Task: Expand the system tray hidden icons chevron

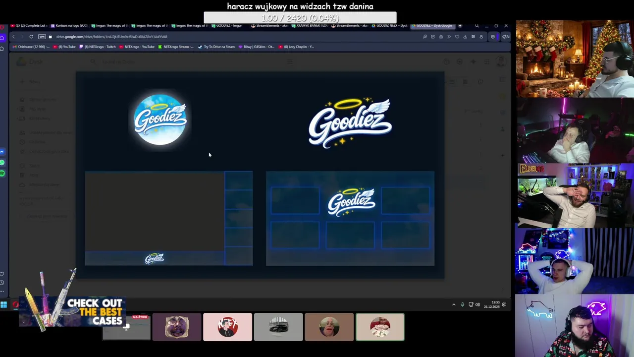Action: tap(454, 304)
